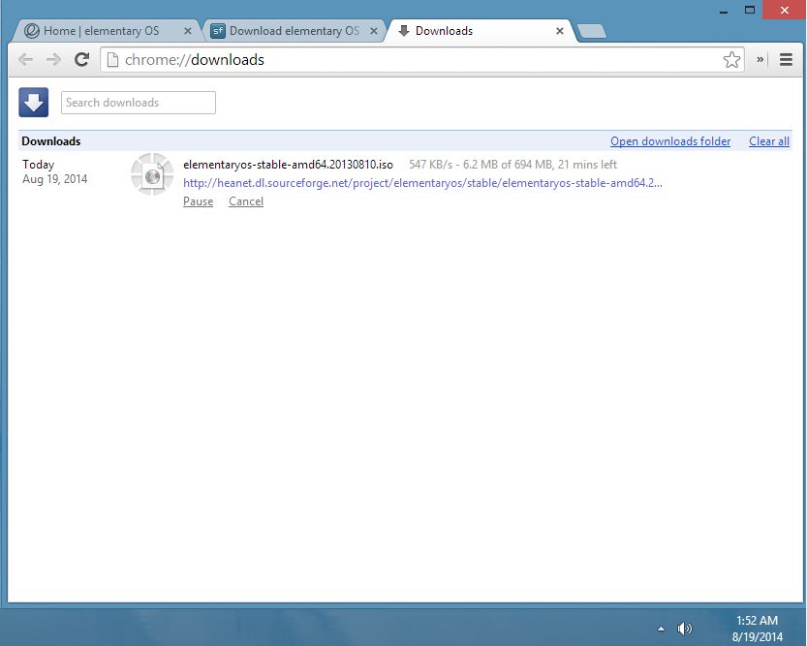The height and width of the screenshot is (646, 807).
Task: Click the 547 KB/s download progress text
Action: tap(512, 165)
